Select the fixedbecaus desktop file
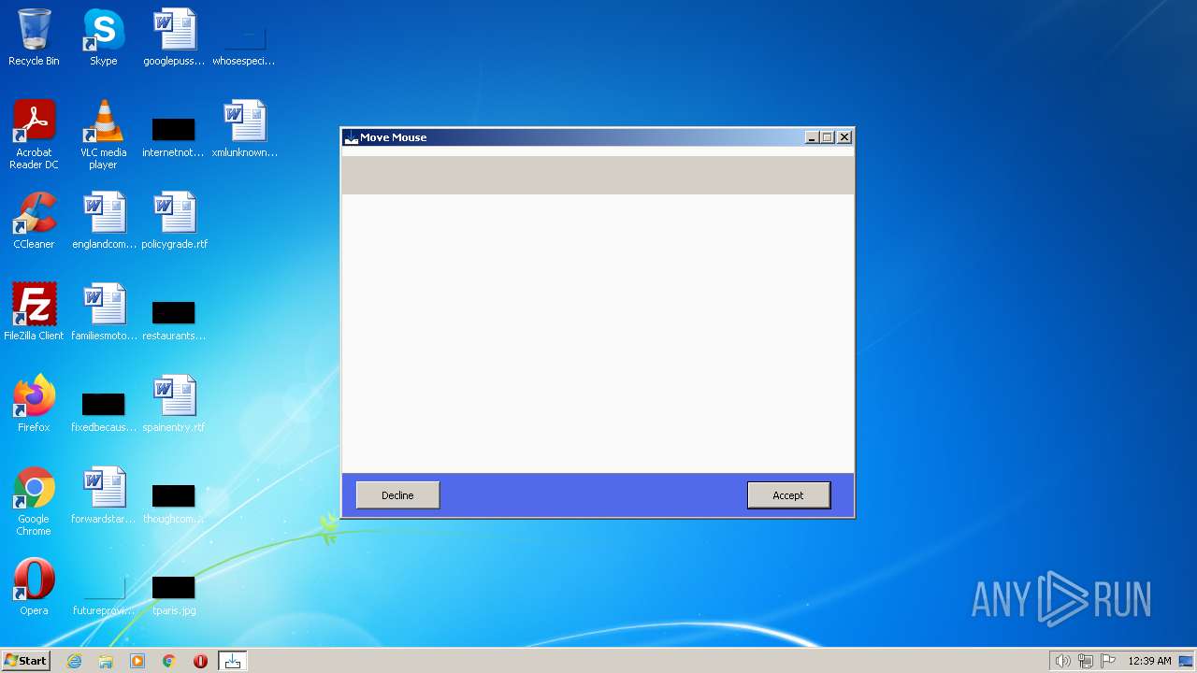This screenshot has width=1197, height=673. tap(104, 411)
